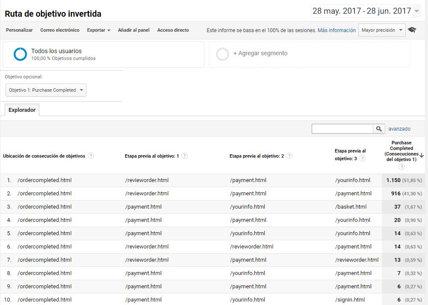
Task: Click the descending sort arrow on Purchase Completed
Action: 422,155
